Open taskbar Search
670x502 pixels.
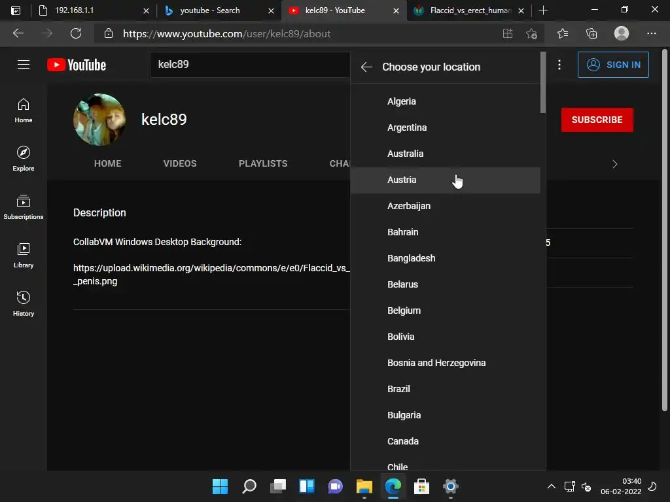pos(249,486)
